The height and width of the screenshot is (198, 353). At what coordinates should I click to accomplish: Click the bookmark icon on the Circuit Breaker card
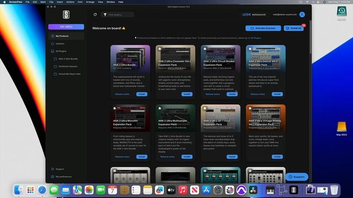(205, 49)
